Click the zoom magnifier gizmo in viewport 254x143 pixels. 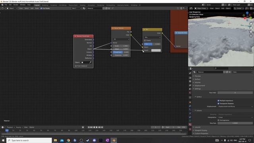click(251, 24)
